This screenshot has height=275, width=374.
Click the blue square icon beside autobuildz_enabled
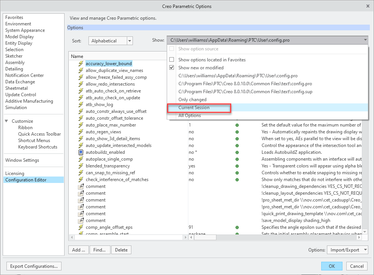click(81, 152)
